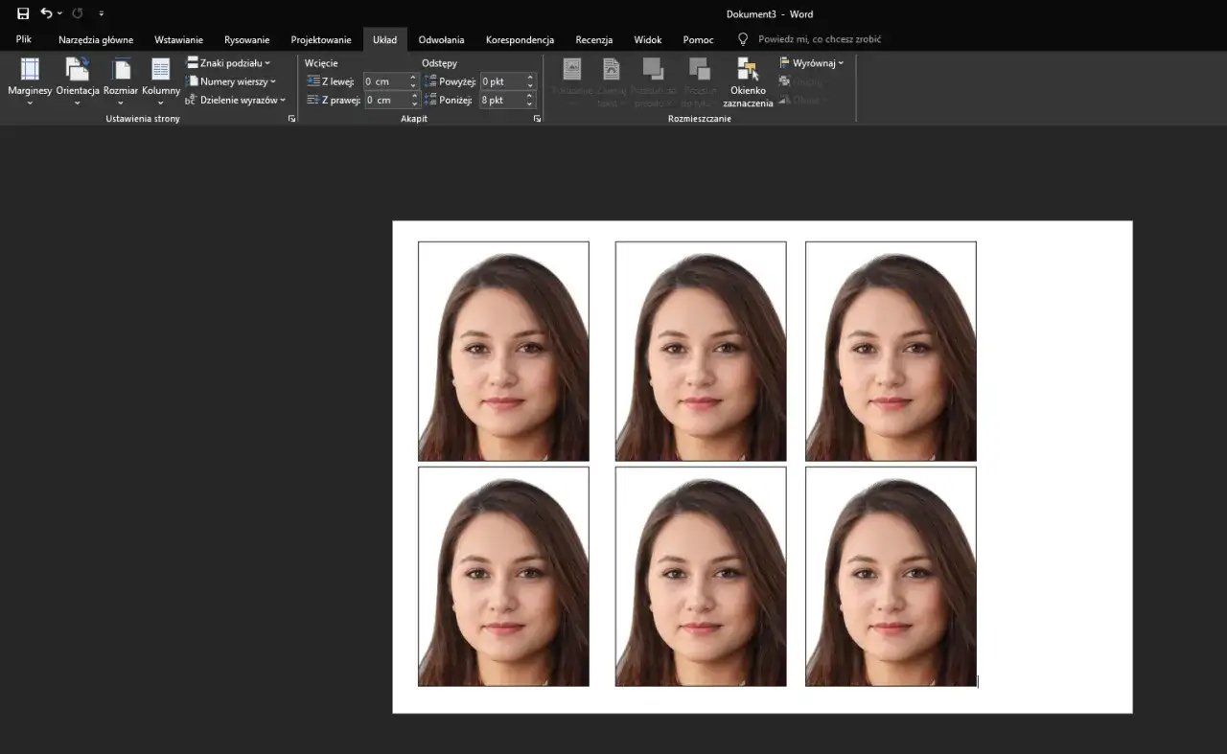Screen dimensions: 1227x754
Task: Click the Save icon in quick access toolbar
Action: click(23, 13)
